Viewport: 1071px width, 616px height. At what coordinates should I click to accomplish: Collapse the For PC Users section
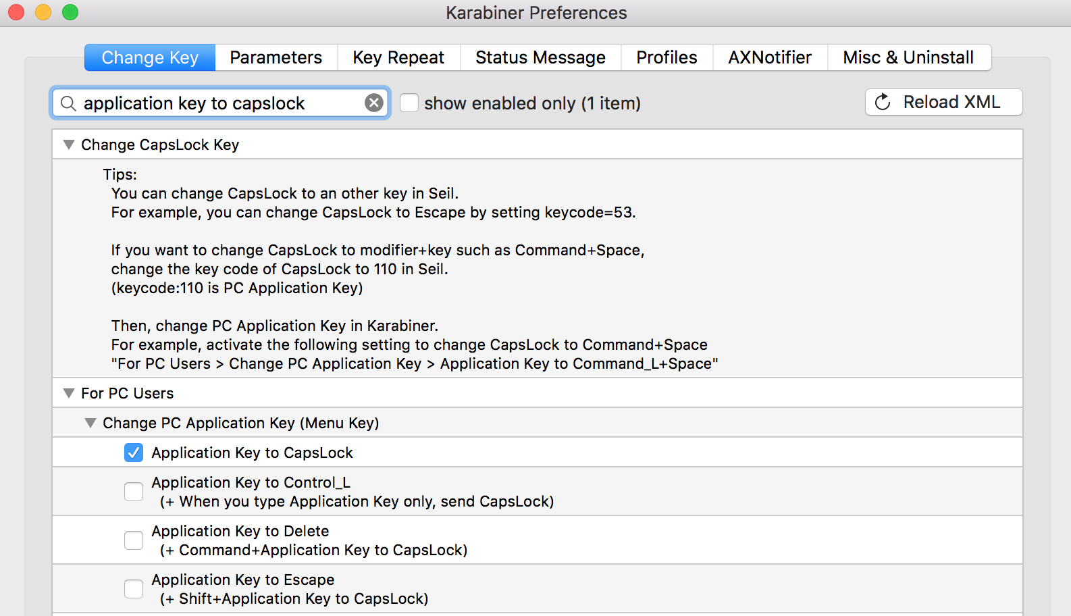pyautogui.click(x=69, y=393)
